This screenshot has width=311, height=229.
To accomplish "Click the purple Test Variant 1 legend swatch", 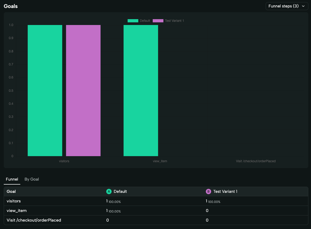I will [158, 21].
